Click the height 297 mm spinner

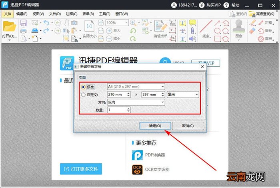click(x=153, y=95)
